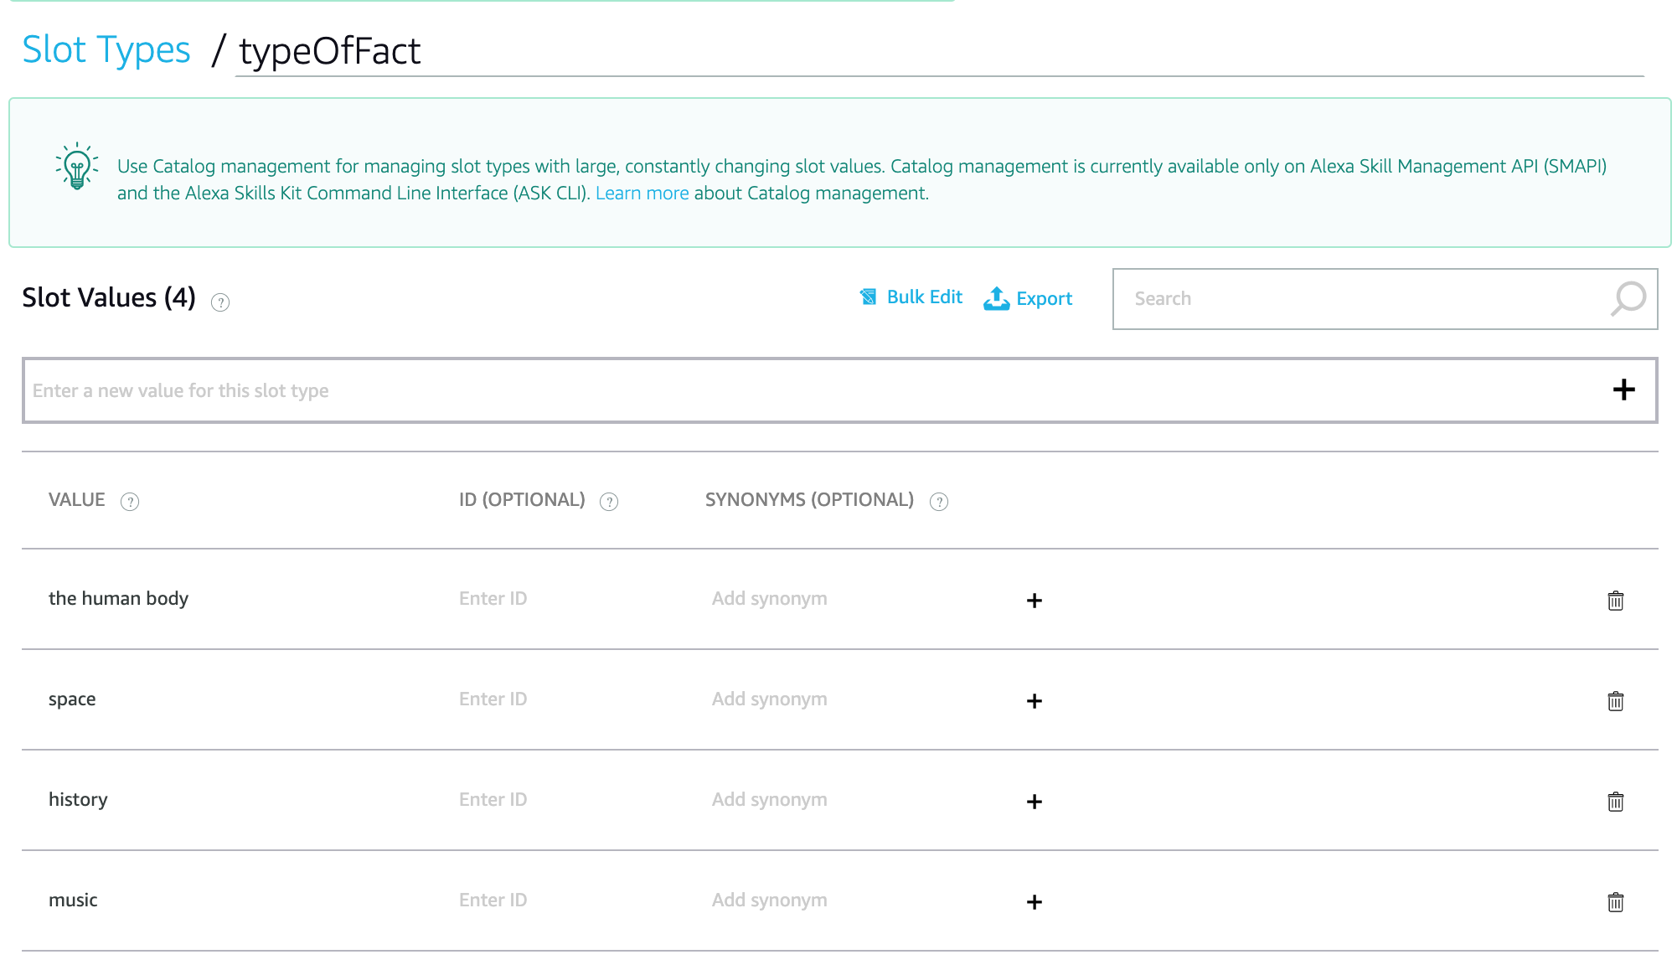This screenshot has height=970, width=1677.
Task: Delete the 'history' slot value
Action: (1615, 802)
